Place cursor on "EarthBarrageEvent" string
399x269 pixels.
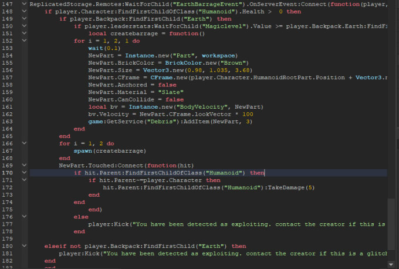coord(207,4)
